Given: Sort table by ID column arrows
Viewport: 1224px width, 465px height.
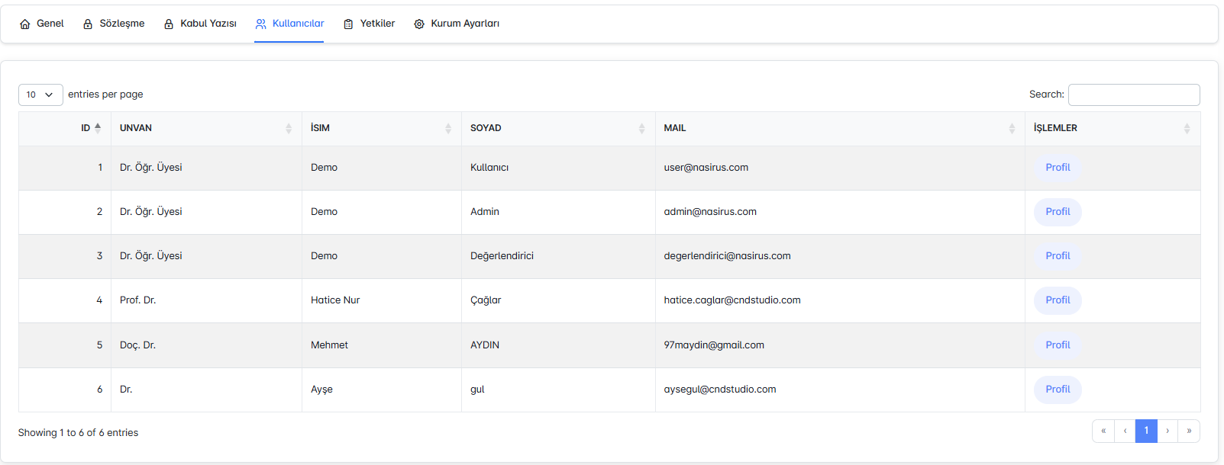Looking at the screenshot, I should pos(98,128).
